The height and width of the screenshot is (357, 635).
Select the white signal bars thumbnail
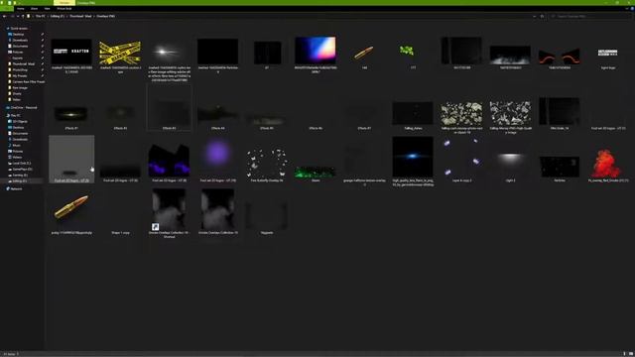tap(608, 53)
